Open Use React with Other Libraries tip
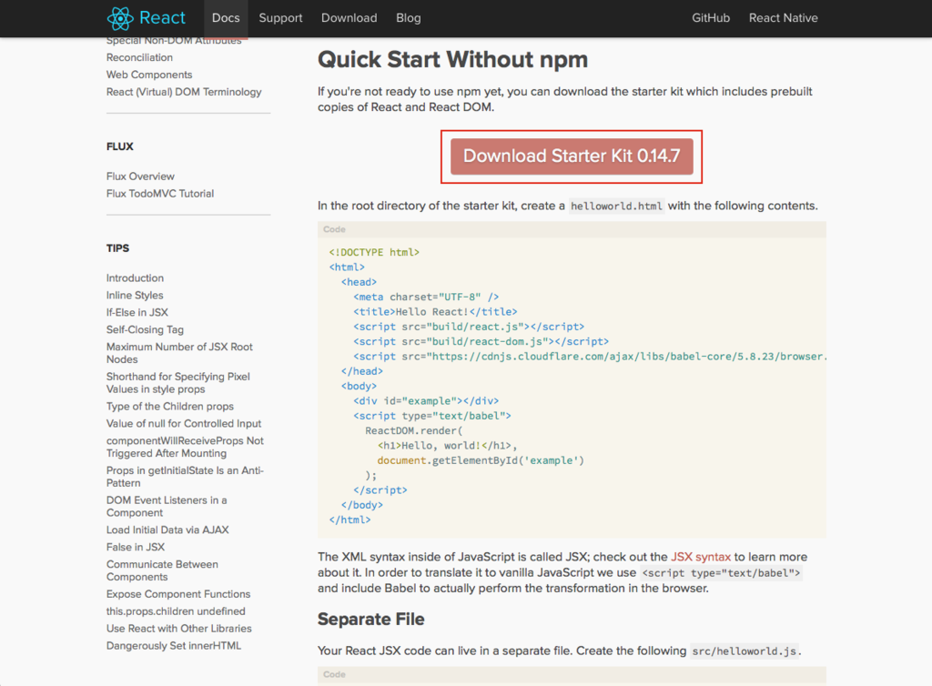This screenshot has width=932, height=686. pos(179,629)
